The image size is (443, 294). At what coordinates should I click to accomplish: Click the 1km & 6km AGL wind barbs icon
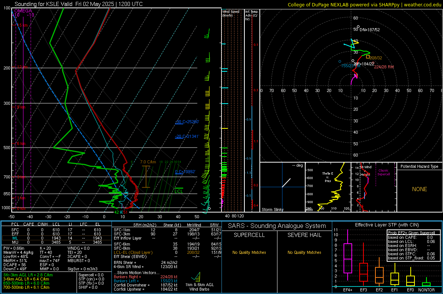[196, 277]
